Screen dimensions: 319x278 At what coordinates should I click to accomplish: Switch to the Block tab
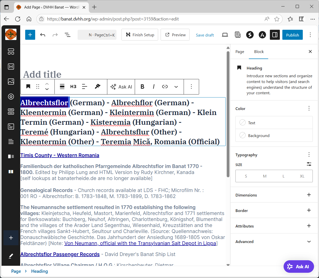click(x=259, y=51)
